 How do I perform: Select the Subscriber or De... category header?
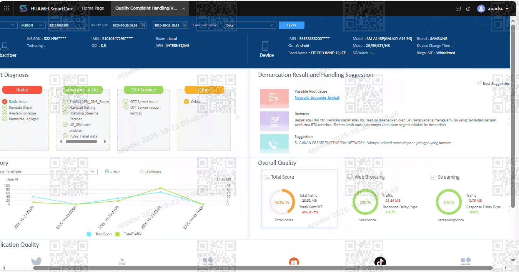tap(83, 90)
